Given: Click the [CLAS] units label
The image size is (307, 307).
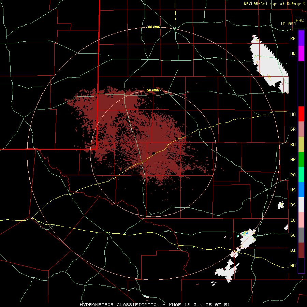Looking at the screenshot, I should click(288, 24).
